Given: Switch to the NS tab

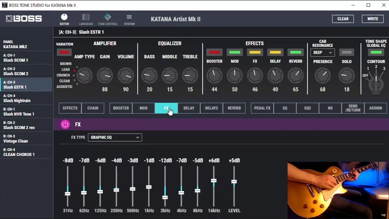Looking at the screenshot, I should coord(330,108).
